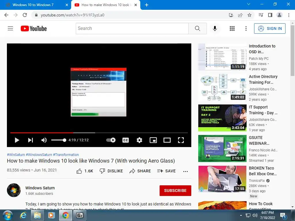Switch to miniplayer mode
The image size is (295, 221).
(153, 140)
